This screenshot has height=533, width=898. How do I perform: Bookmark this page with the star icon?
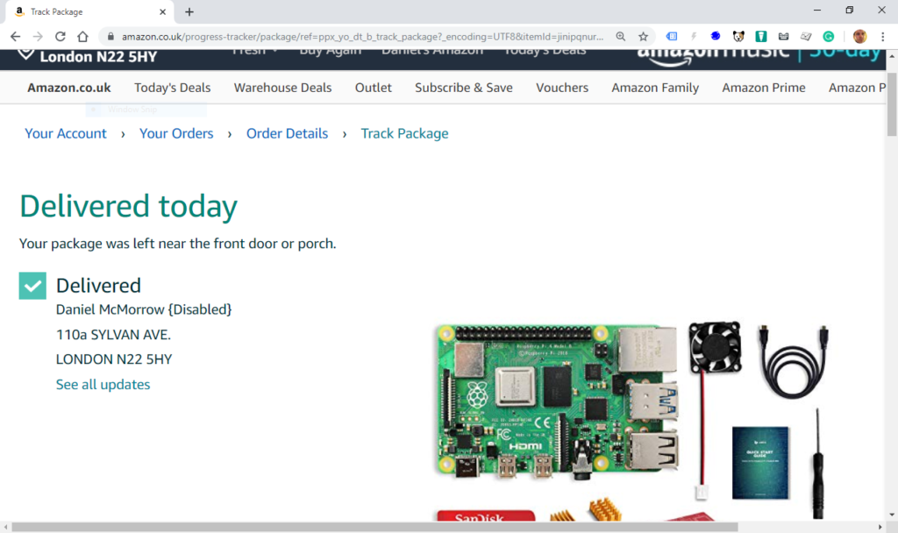click(643, 37)
